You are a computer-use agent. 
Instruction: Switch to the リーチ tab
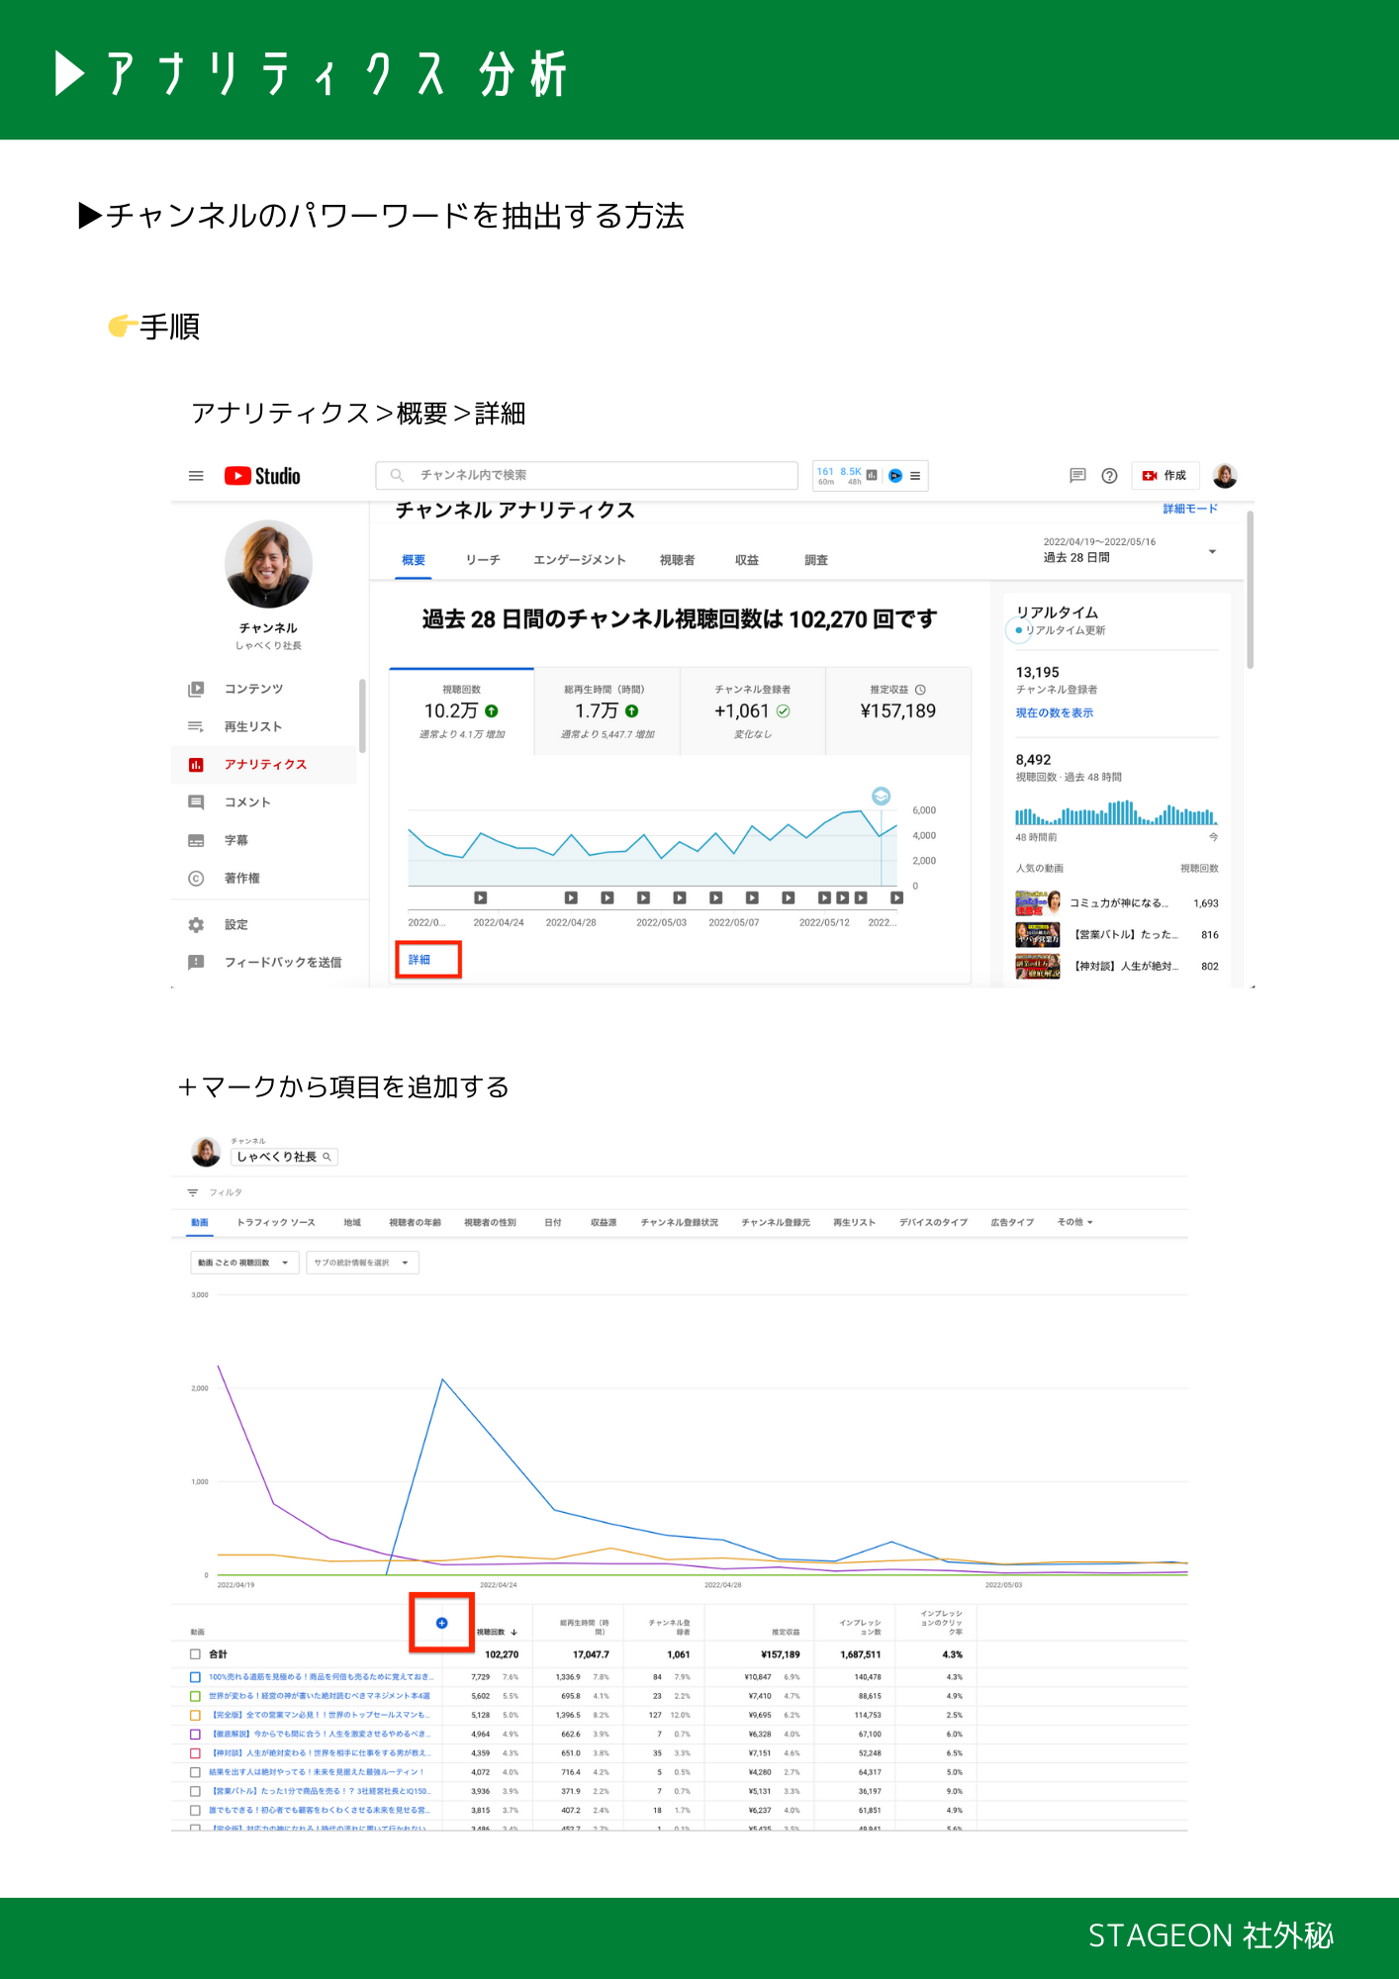(x=483, y=560)
